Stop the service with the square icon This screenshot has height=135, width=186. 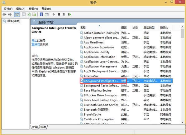(x=59, y=14)
